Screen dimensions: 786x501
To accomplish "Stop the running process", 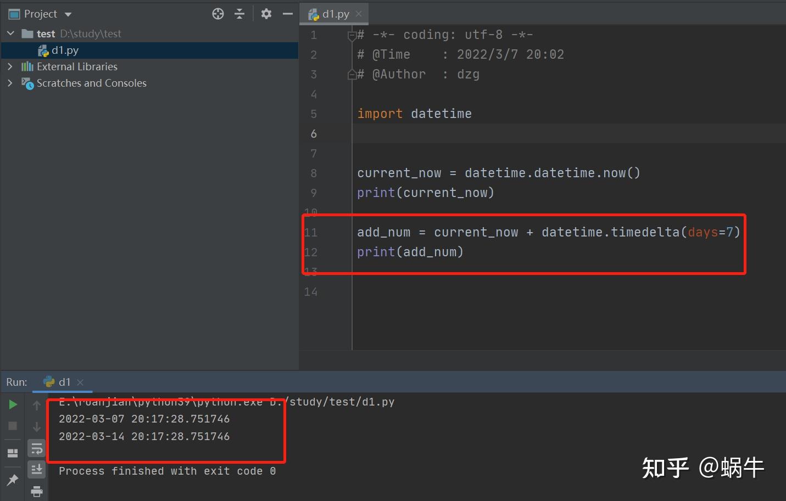I will pos(13,426).
